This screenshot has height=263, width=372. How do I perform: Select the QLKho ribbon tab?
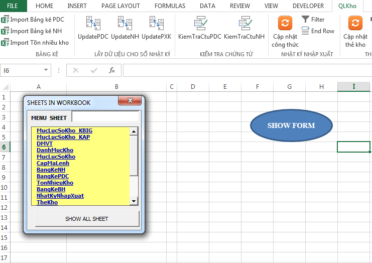(347, 6)
